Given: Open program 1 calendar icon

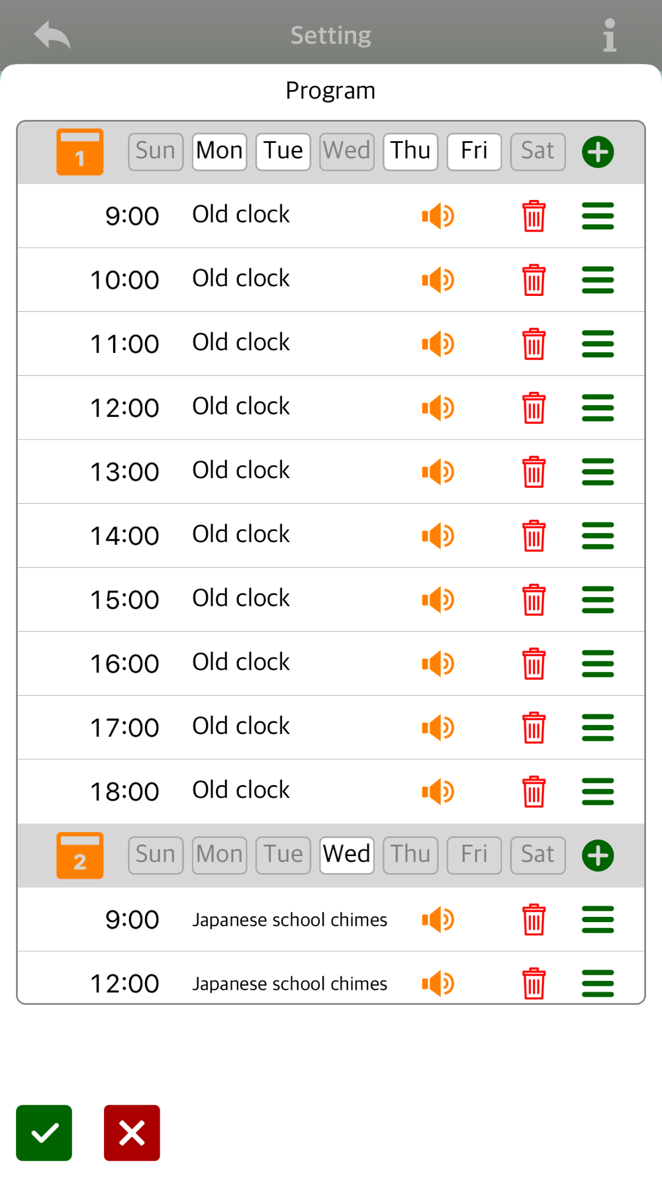Looking at the screenshot, I should 80,152.
